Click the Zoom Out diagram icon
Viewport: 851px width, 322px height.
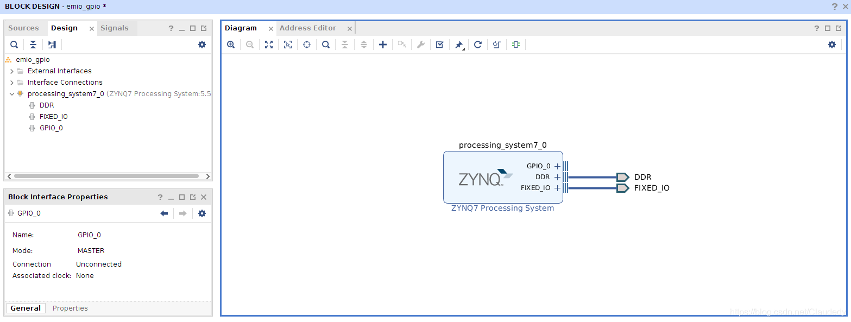(x=250, y=45)
